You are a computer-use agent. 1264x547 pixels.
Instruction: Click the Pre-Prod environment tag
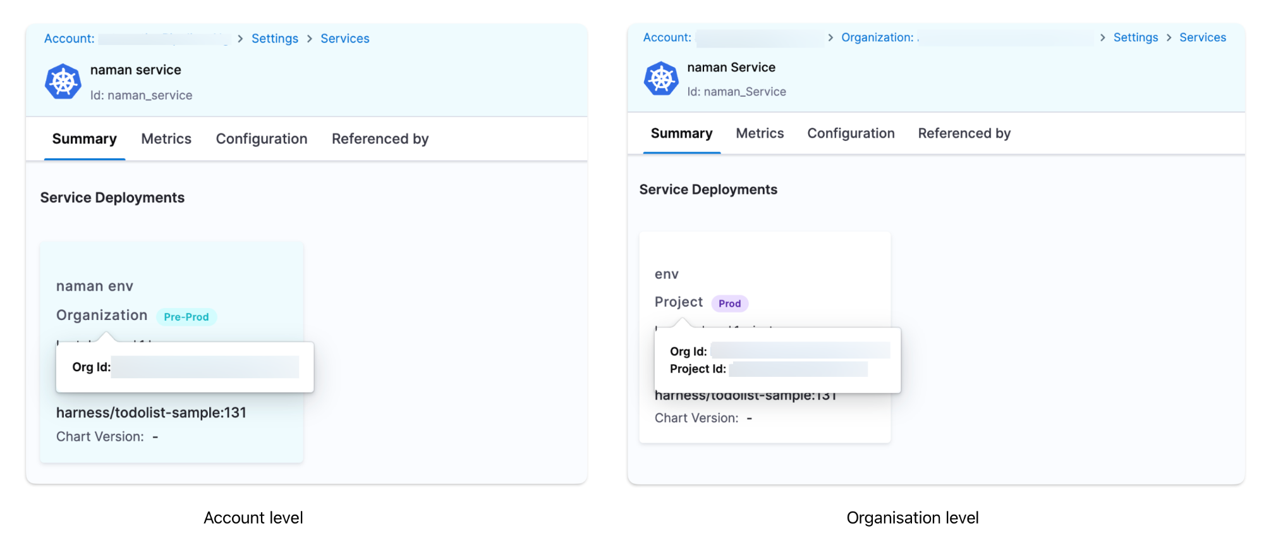(186, 317)
